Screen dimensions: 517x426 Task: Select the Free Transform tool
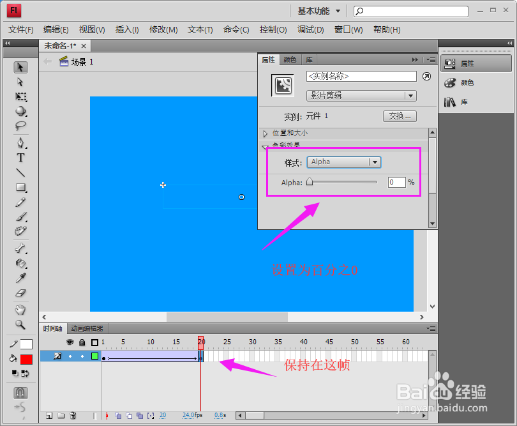(x=20, y=96)
